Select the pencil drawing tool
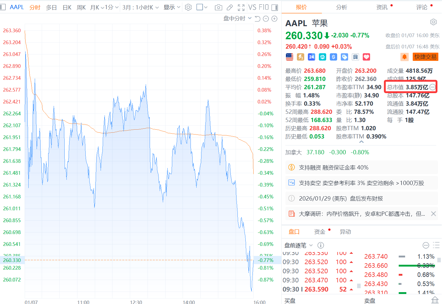This screenshot has width=442, height=304. point(230,7)
